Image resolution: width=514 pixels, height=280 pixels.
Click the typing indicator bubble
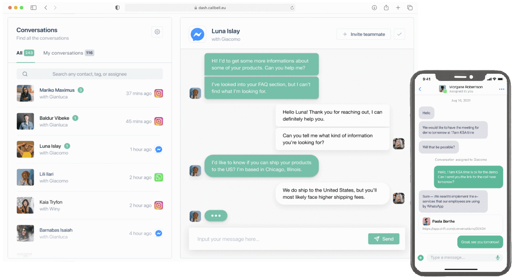(x=216, y=216)
